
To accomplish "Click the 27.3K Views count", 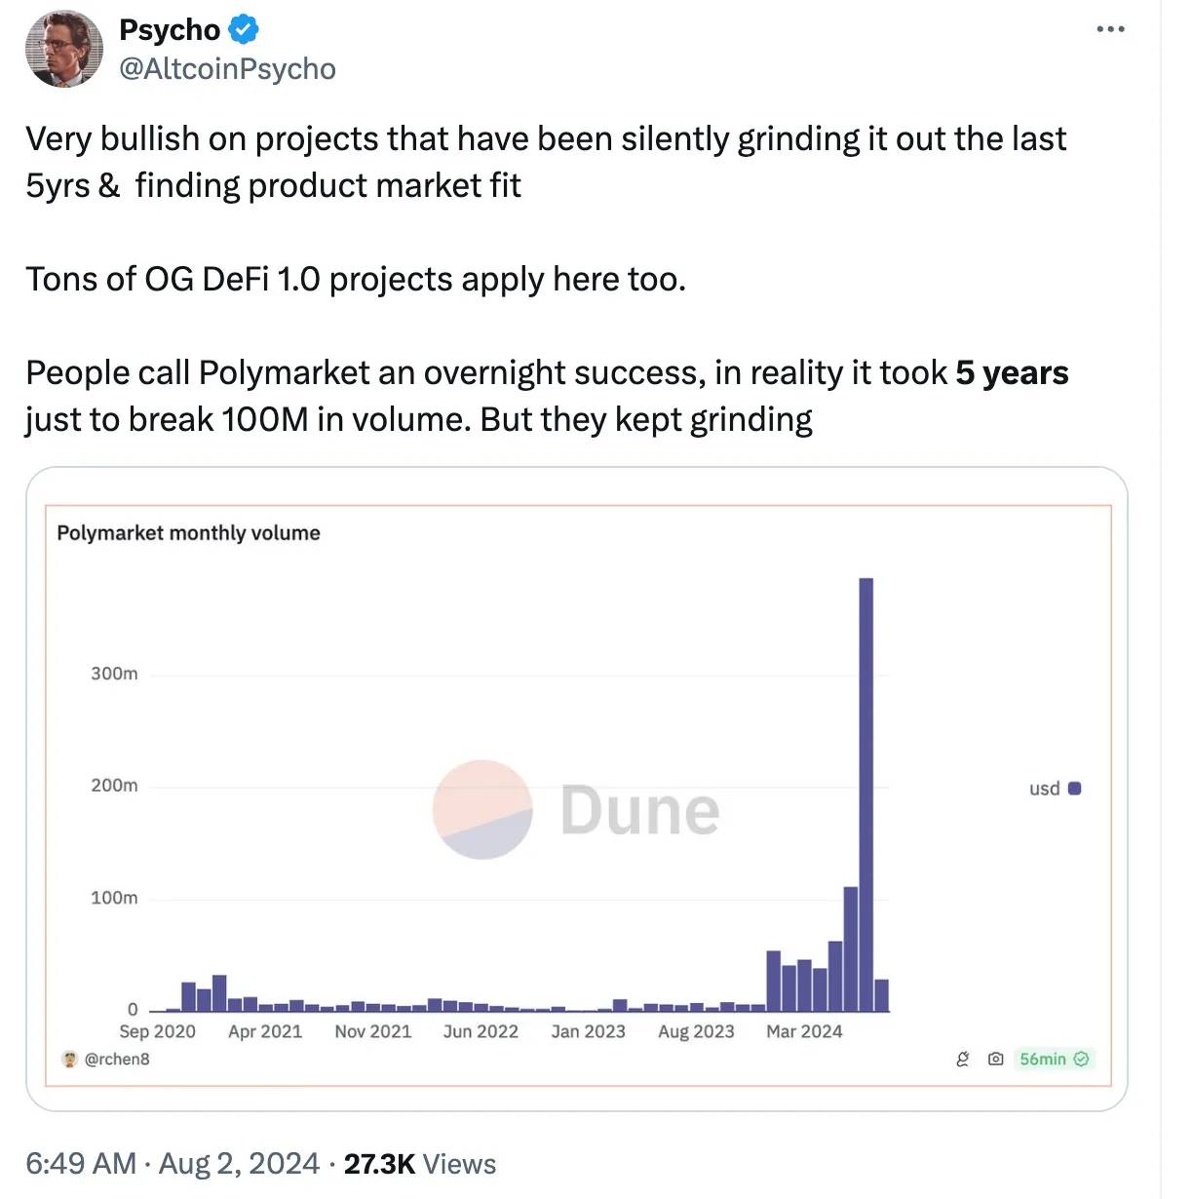I will coord(420,1163).
